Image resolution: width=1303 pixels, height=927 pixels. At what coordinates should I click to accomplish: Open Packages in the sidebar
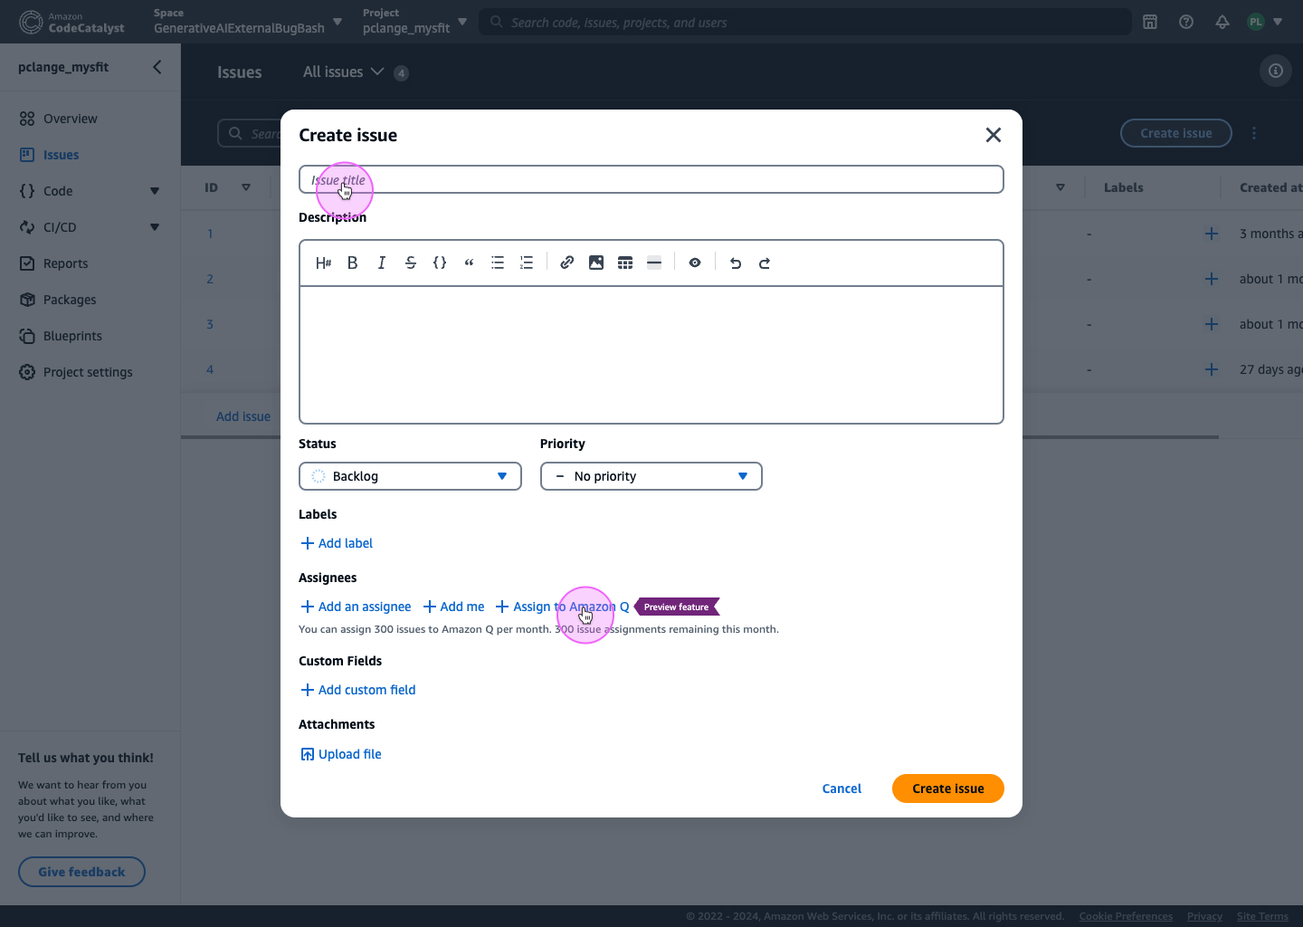pyautogui.click(x=69, y=300)
